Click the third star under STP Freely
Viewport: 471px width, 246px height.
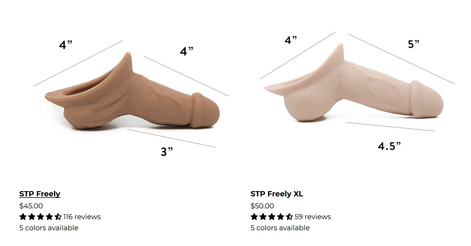click(40, 217)
